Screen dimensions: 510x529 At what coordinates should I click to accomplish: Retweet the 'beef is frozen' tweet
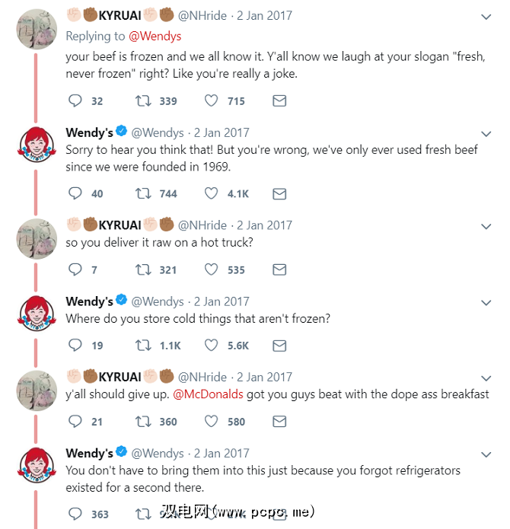tap(142, 100)
